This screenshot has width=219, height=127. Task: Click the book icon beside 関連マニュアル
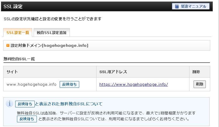[177, 6]
